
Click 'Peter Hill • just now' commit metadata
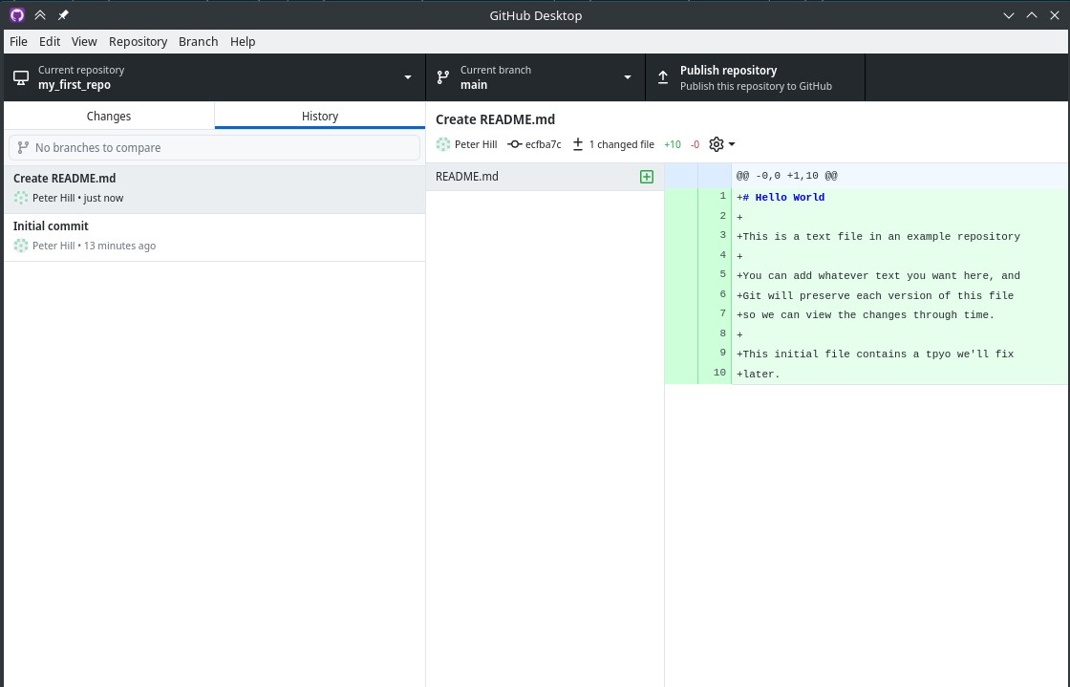pyautogui.click(x=77, y=198)
